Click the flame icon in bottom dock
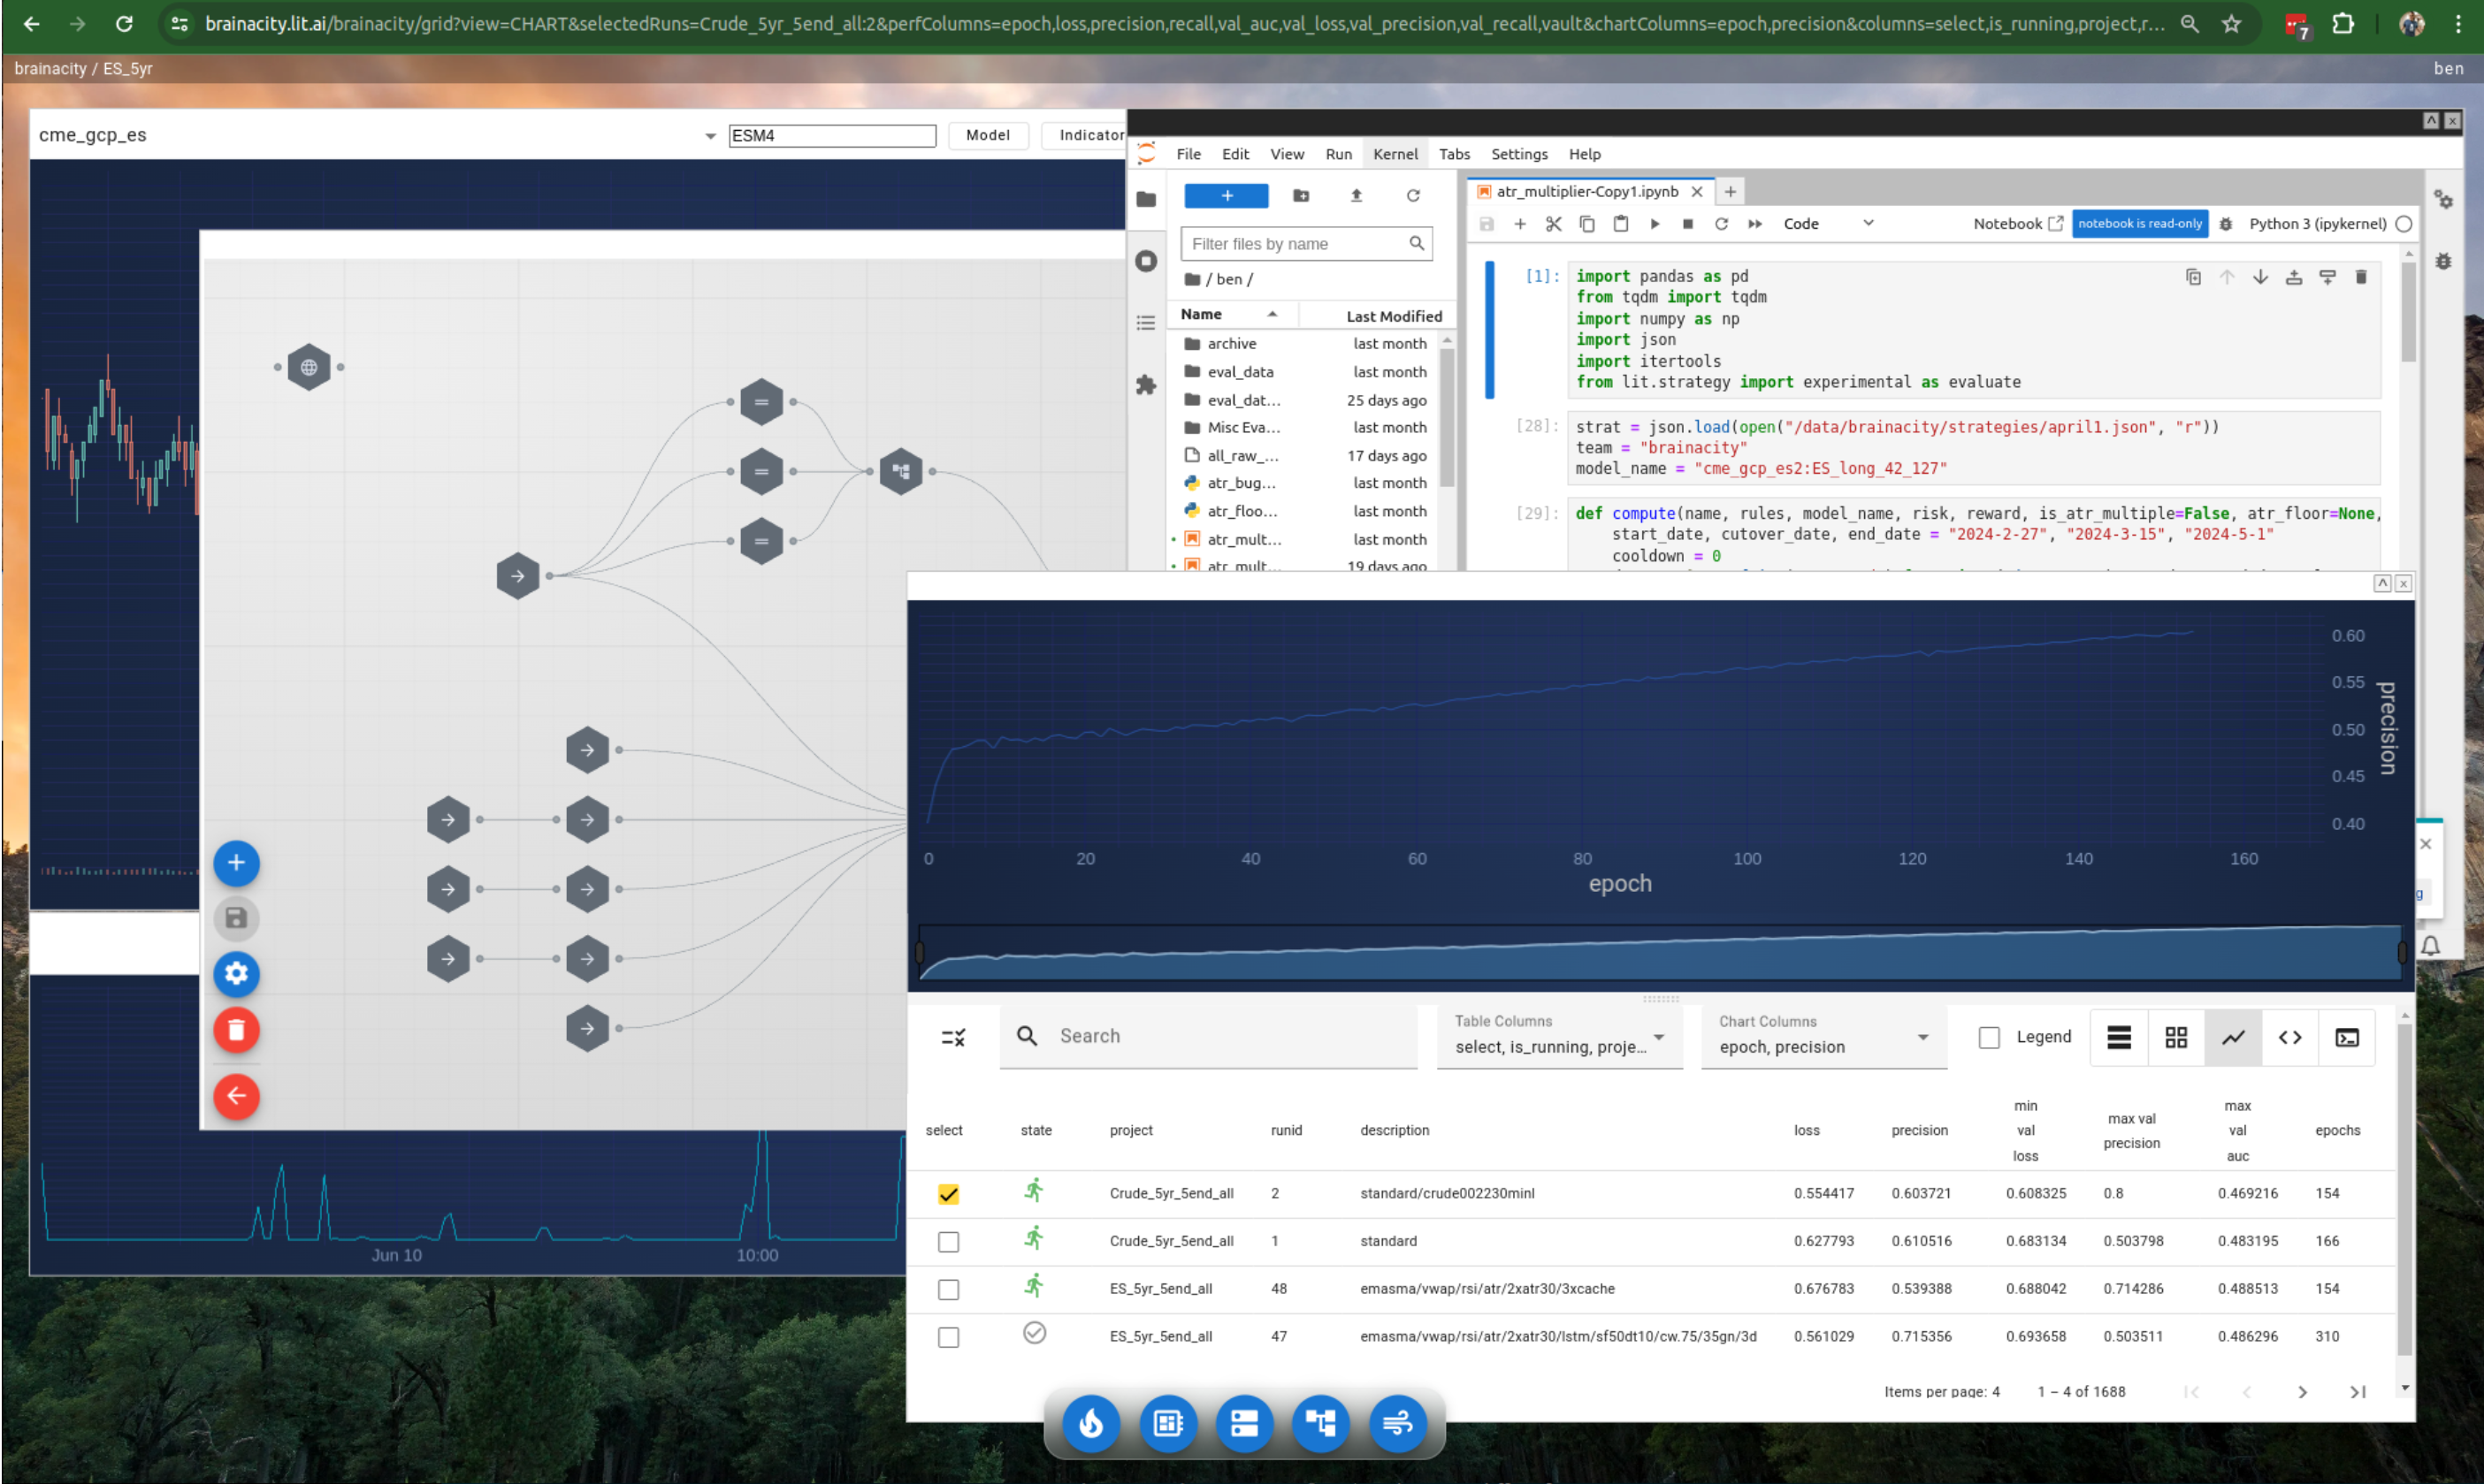The height and width of the screenshot is (1484, 2484). pyautogui.click(x=1090, y=1422)
